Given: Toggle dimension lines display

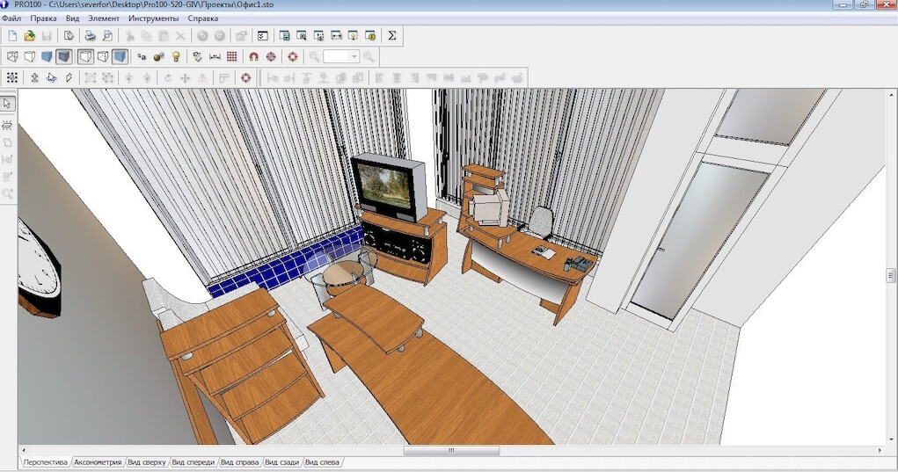Looking at the screenshot, I should 215,57.
